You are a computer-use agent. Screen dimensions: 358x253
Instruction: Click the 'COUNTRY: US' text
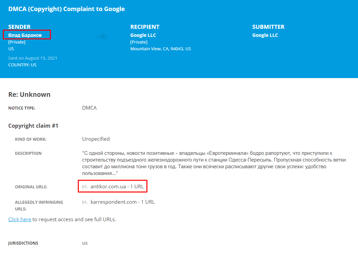coord(23,65)
